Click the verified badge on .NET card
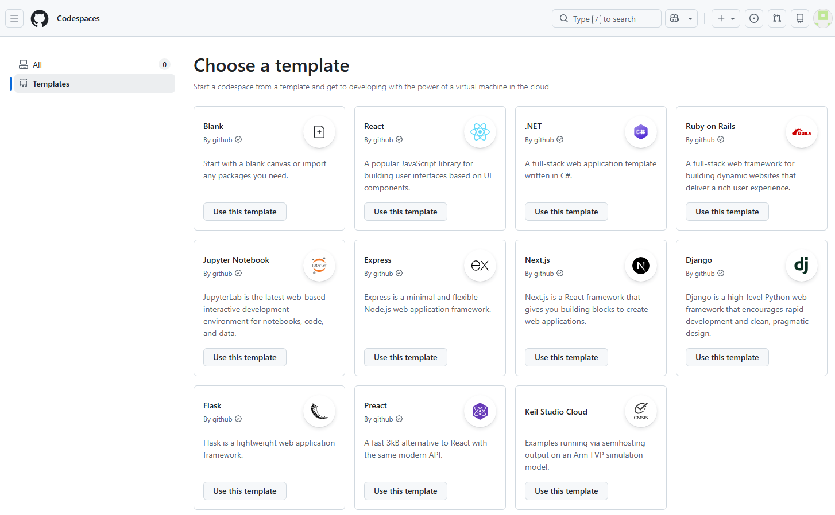This screenshot has height=515, width=835. [560, 139]
